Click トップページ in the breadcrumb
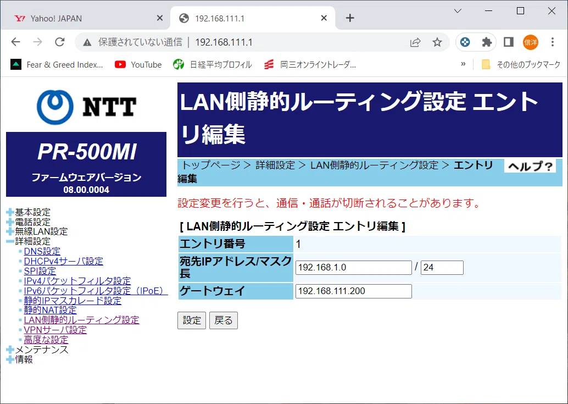This screenshot has width=568, height=404. click(210, 165)
